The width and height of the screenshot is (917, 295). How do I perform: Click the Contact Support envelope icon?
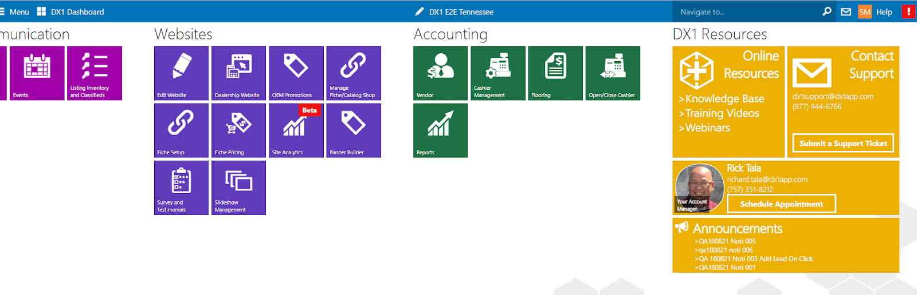point(812,73)
